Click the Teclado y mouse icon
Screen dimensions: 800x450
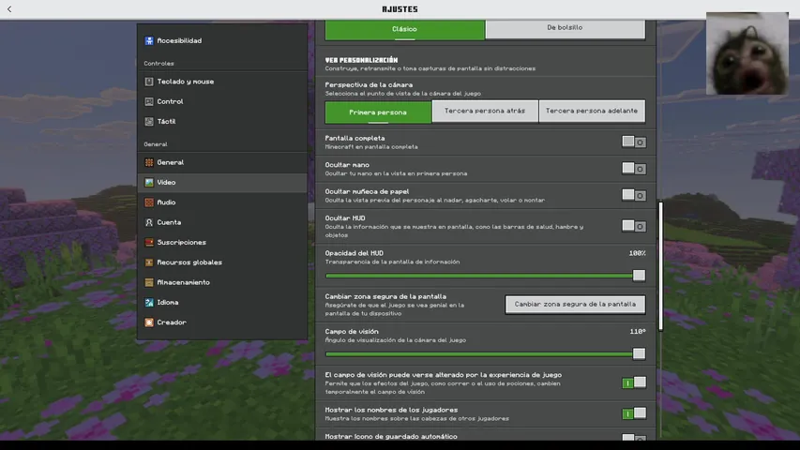tap(149, 82)
